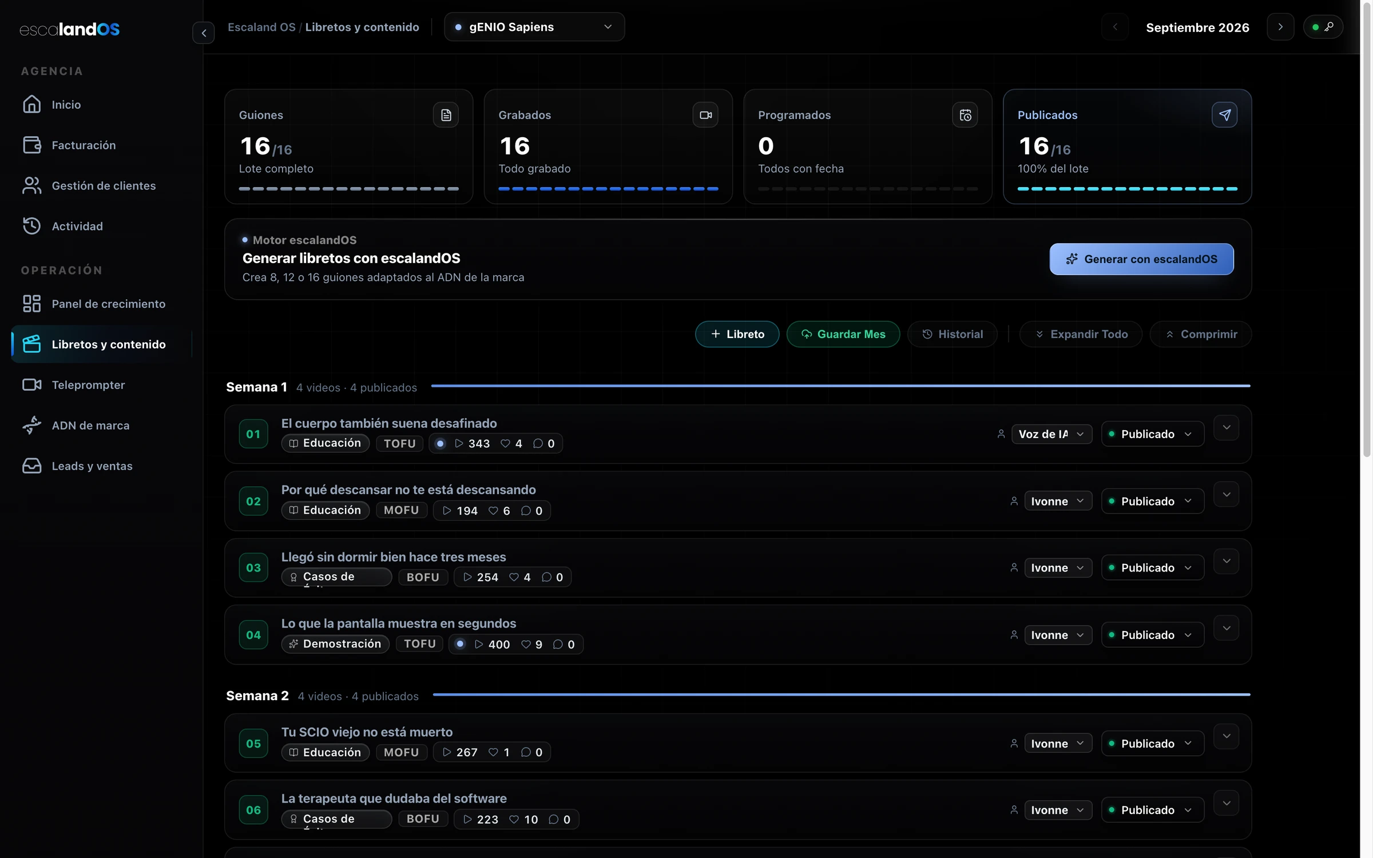This screenshot has height=858, width=1373.
Task: Go to next month with right arrow
Action: [x=1280, y=27]
